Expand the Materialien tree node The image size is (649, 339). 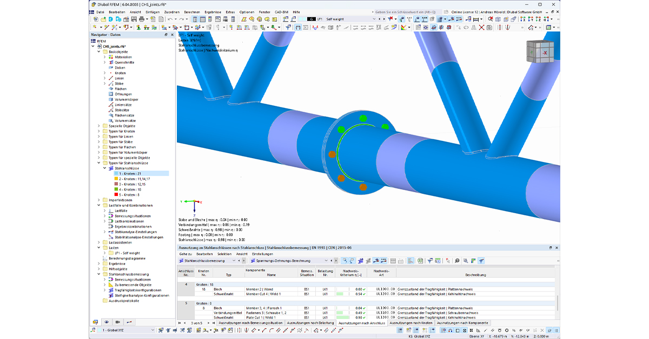104,57
